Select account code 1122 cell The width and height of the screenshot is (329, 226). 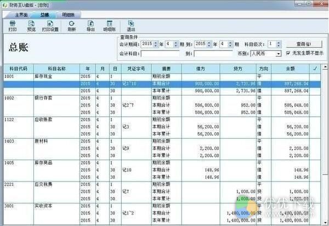coord(19,120)
